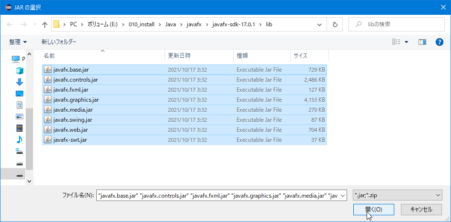Click Java breadcrumb segment
Viewport: 451px width, 222px height.
(x=171, y=25)
